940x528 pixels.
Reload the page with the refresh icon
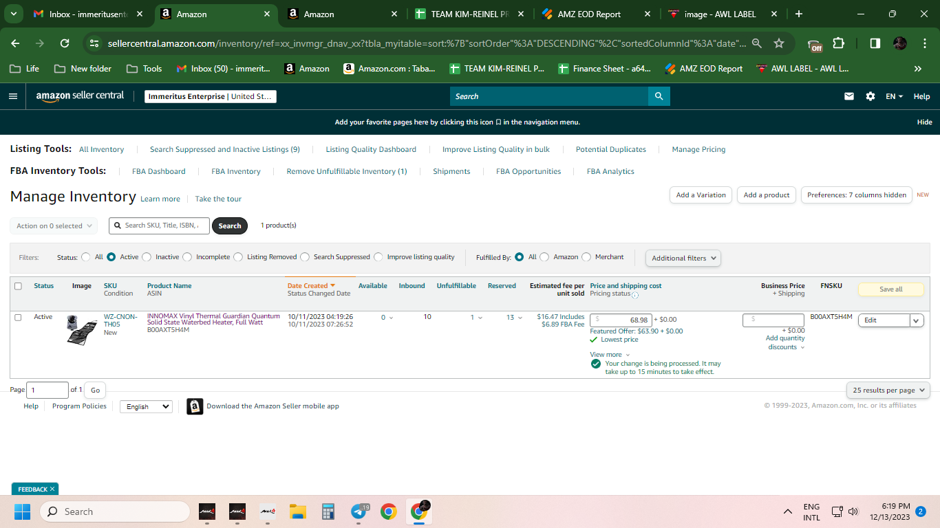65,43
